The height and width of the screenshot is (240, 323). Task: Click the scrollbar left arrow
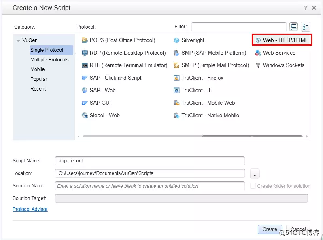click(x=79, y=136)
